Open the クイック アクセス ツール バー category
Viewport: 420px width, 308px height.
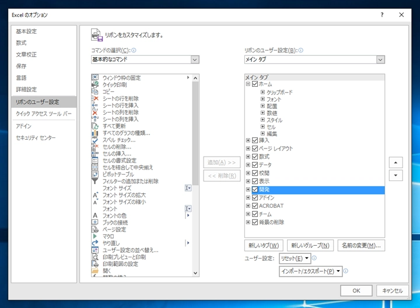click(44, 114)
